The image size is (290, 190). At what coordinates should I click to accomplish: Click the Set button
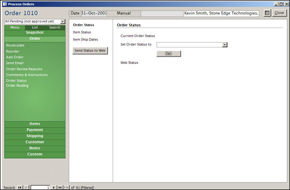(169, 53)
